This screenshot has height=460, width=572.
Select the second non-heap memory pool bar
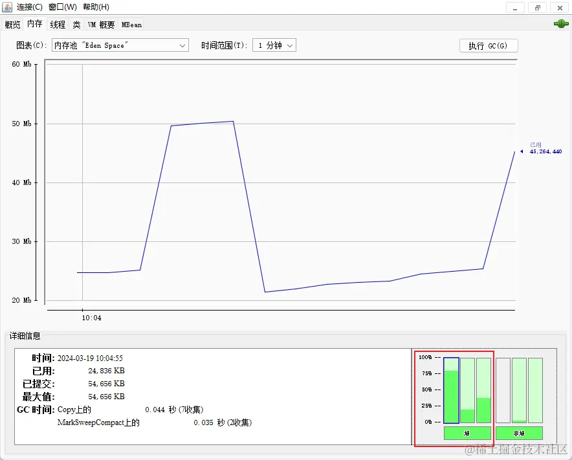(519, 390)
